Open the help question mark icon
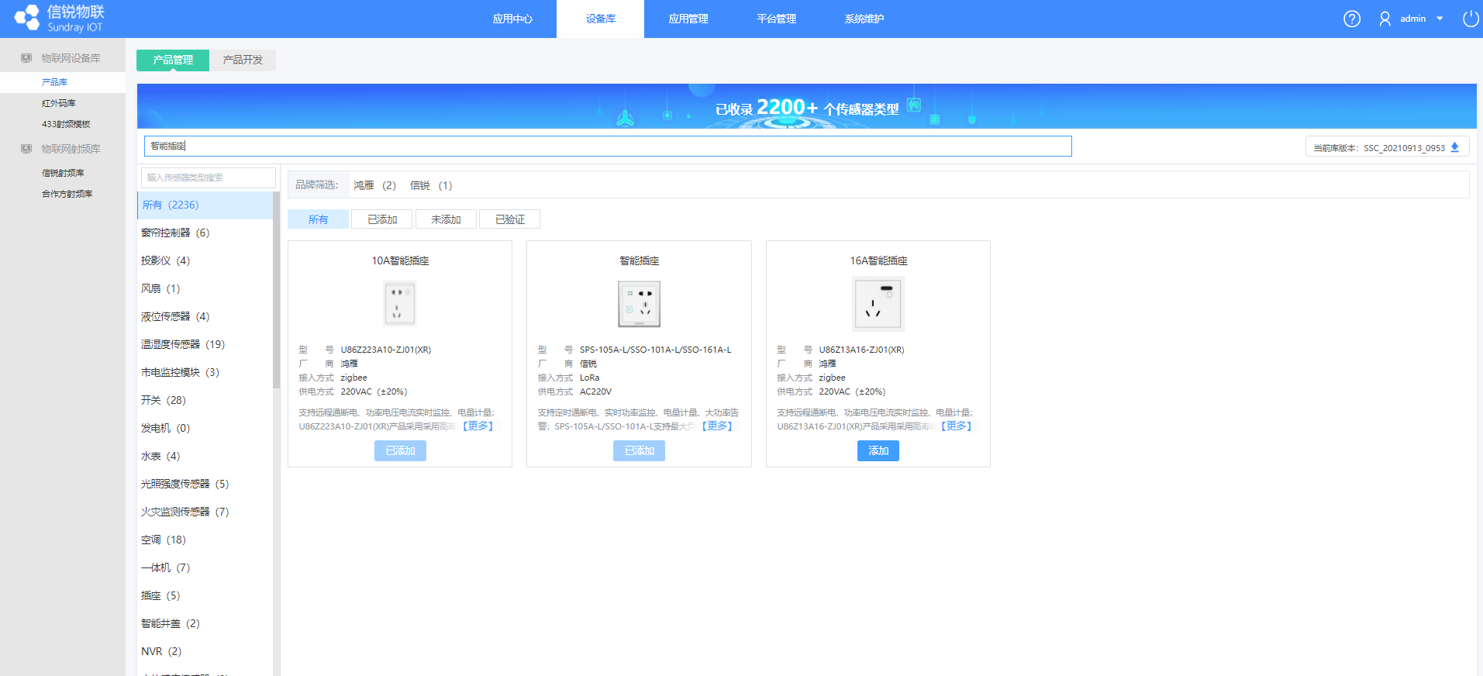1483x676 pixels. coord(1352,19)
